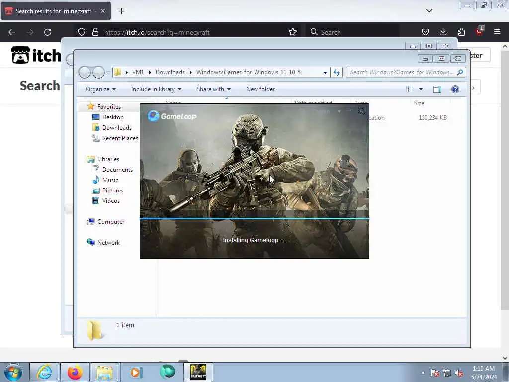Open Pictures library

[113, 191]
